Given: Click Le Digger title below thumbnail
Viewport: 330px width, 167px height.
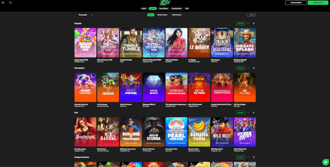Looking at the screenshot, I should 192,60.
